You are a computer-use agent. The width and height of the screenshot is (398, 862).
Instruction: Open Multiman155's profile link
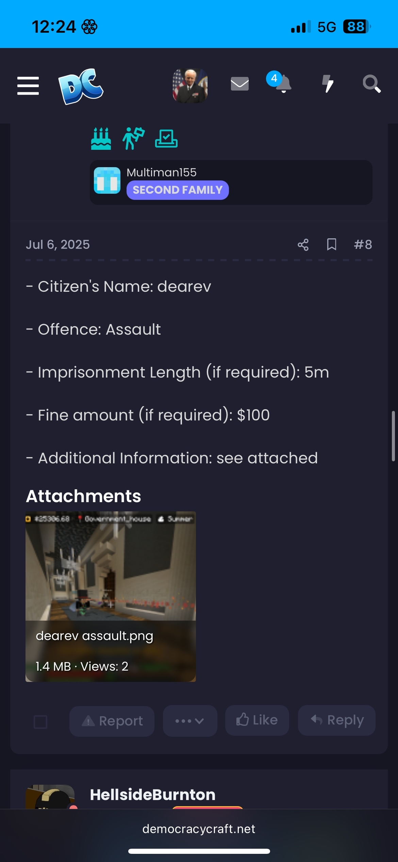pos(162,173)
